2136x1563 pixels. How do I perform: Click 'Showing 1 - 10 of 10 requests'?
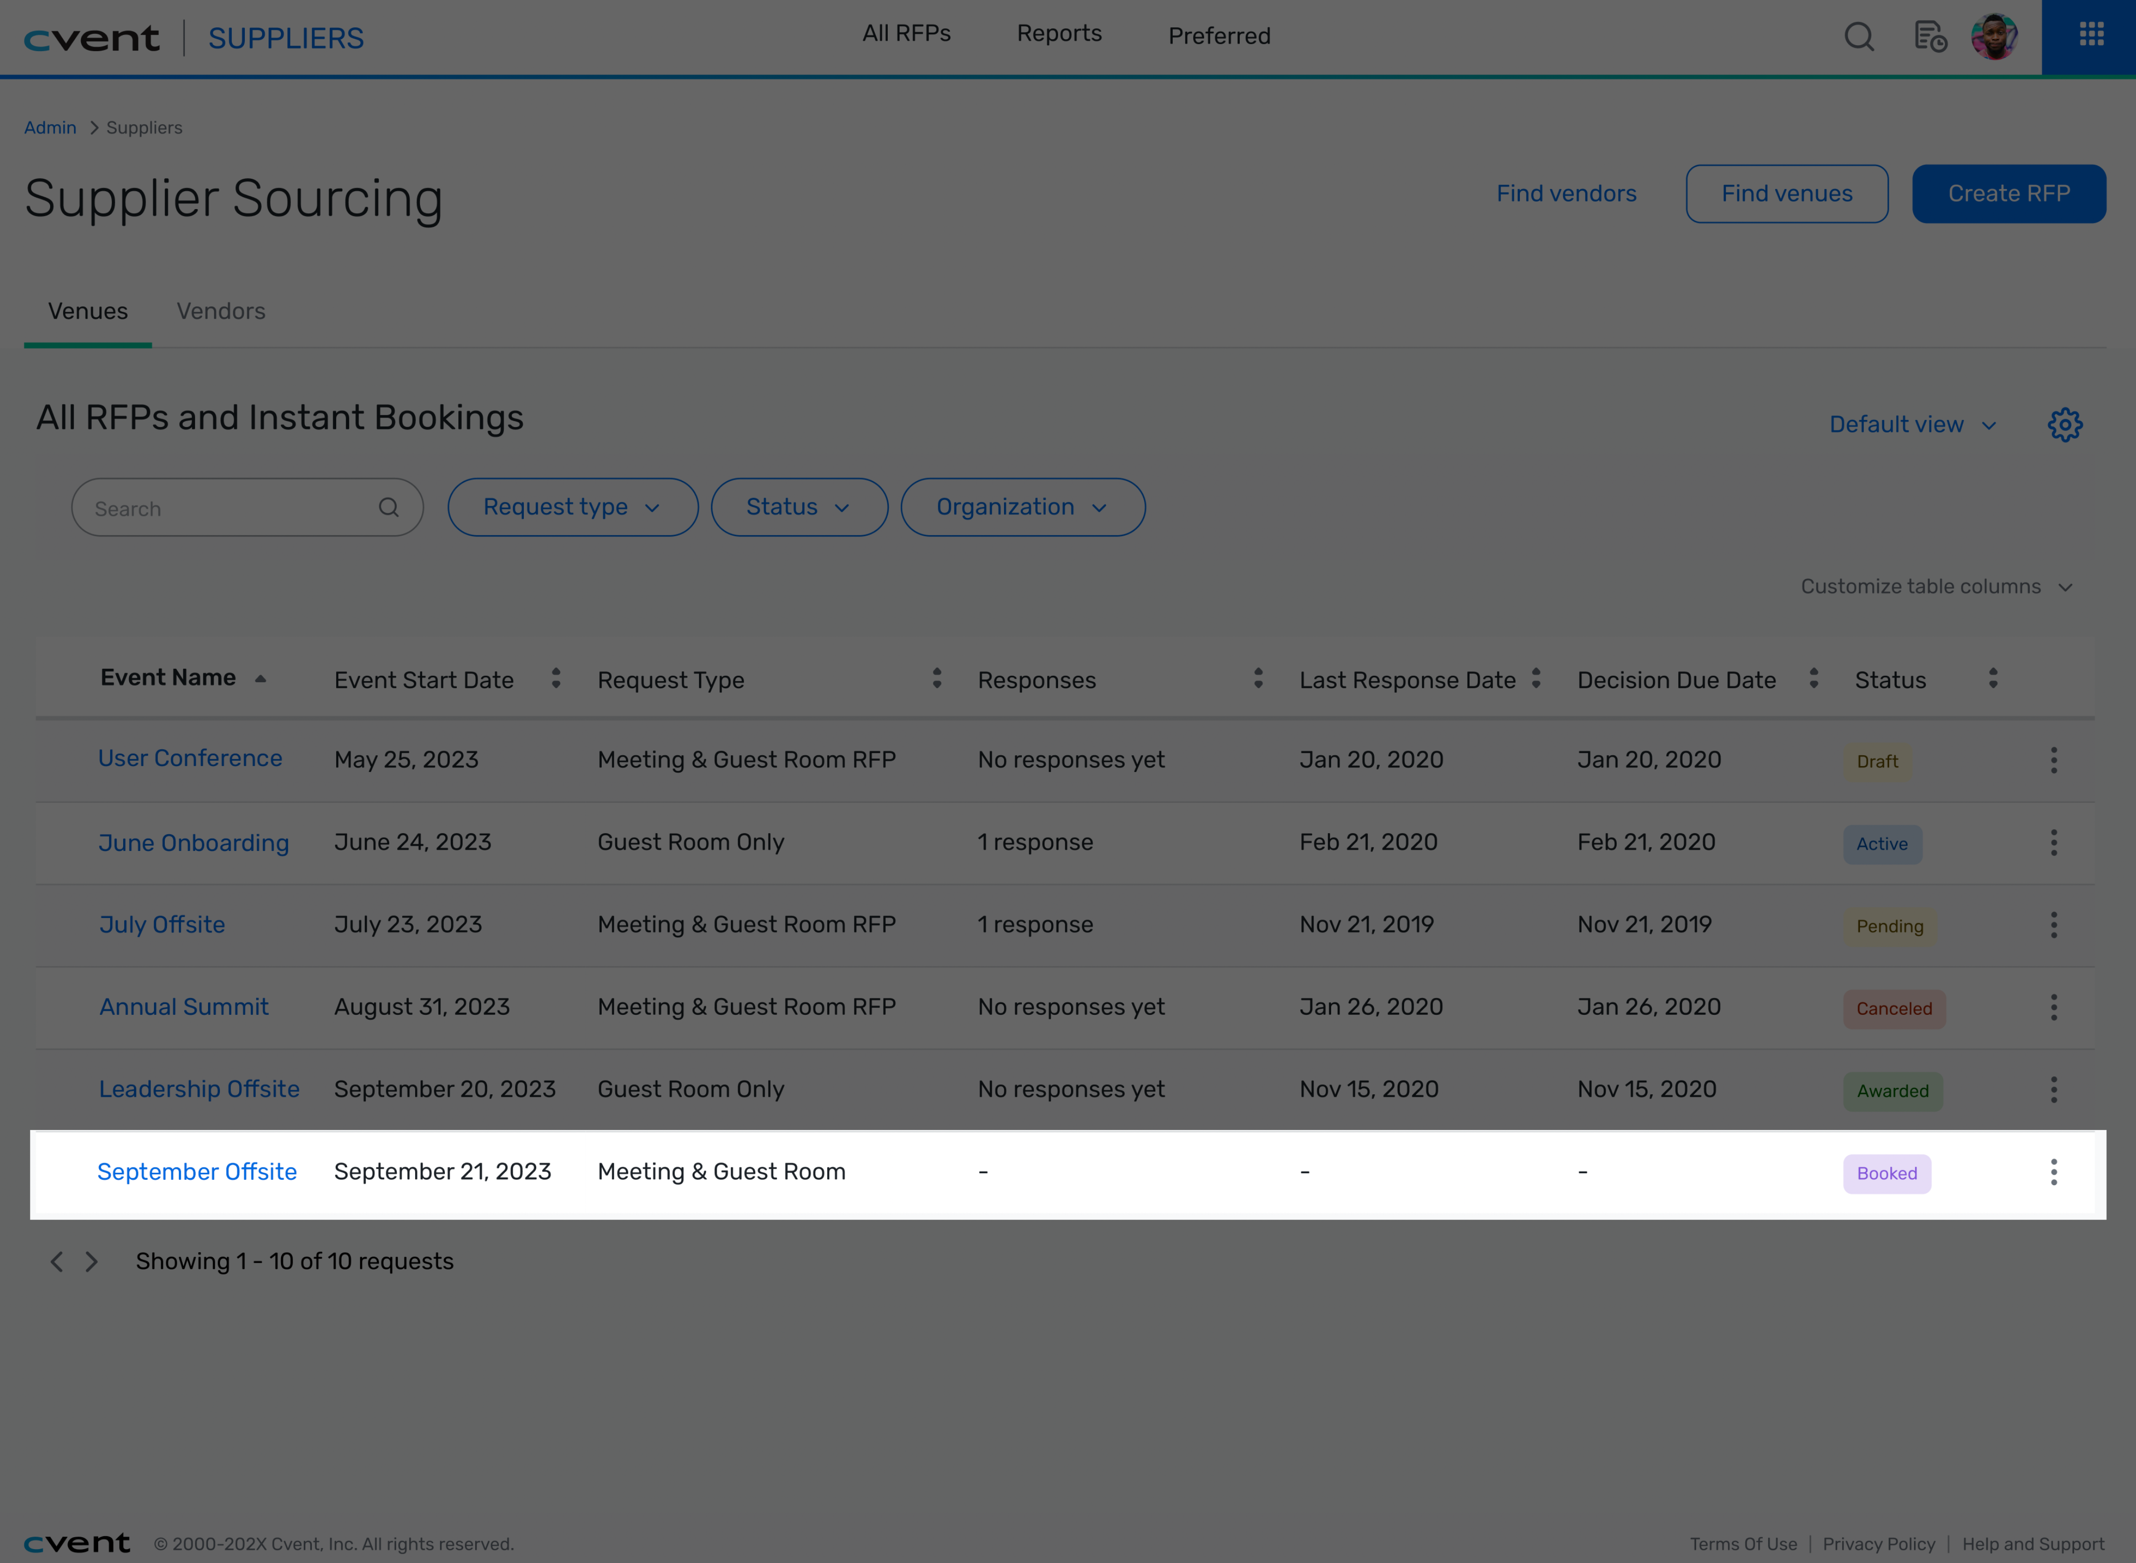295,1261
